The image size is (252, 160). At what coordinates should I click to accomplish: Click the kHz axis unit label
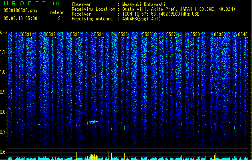(4, 32)
